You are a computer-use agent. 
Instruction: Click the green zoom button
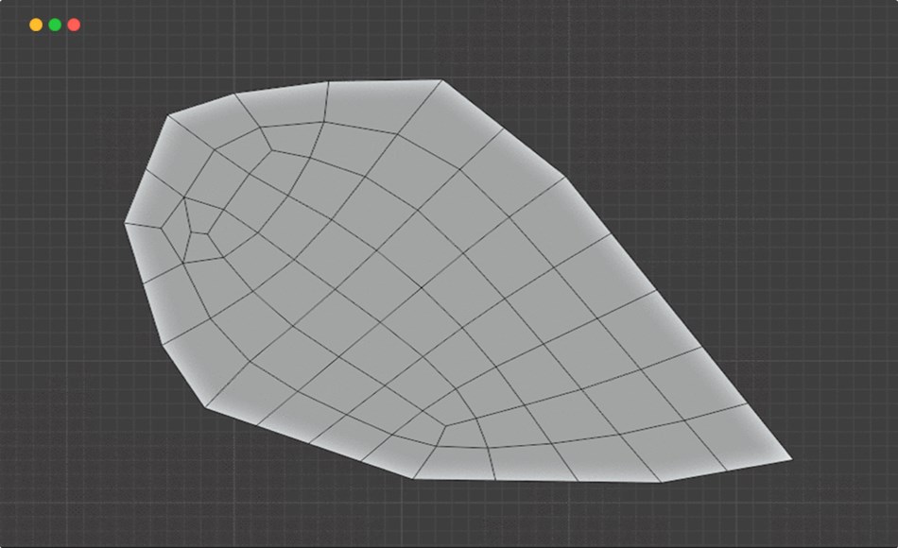coord(54,26)
